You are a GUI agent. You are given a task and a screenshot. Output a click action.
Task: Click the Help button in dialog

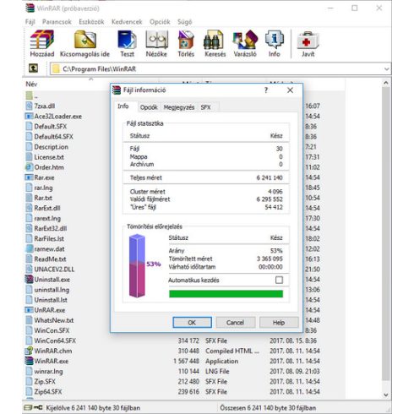click(x=279, y=323)
